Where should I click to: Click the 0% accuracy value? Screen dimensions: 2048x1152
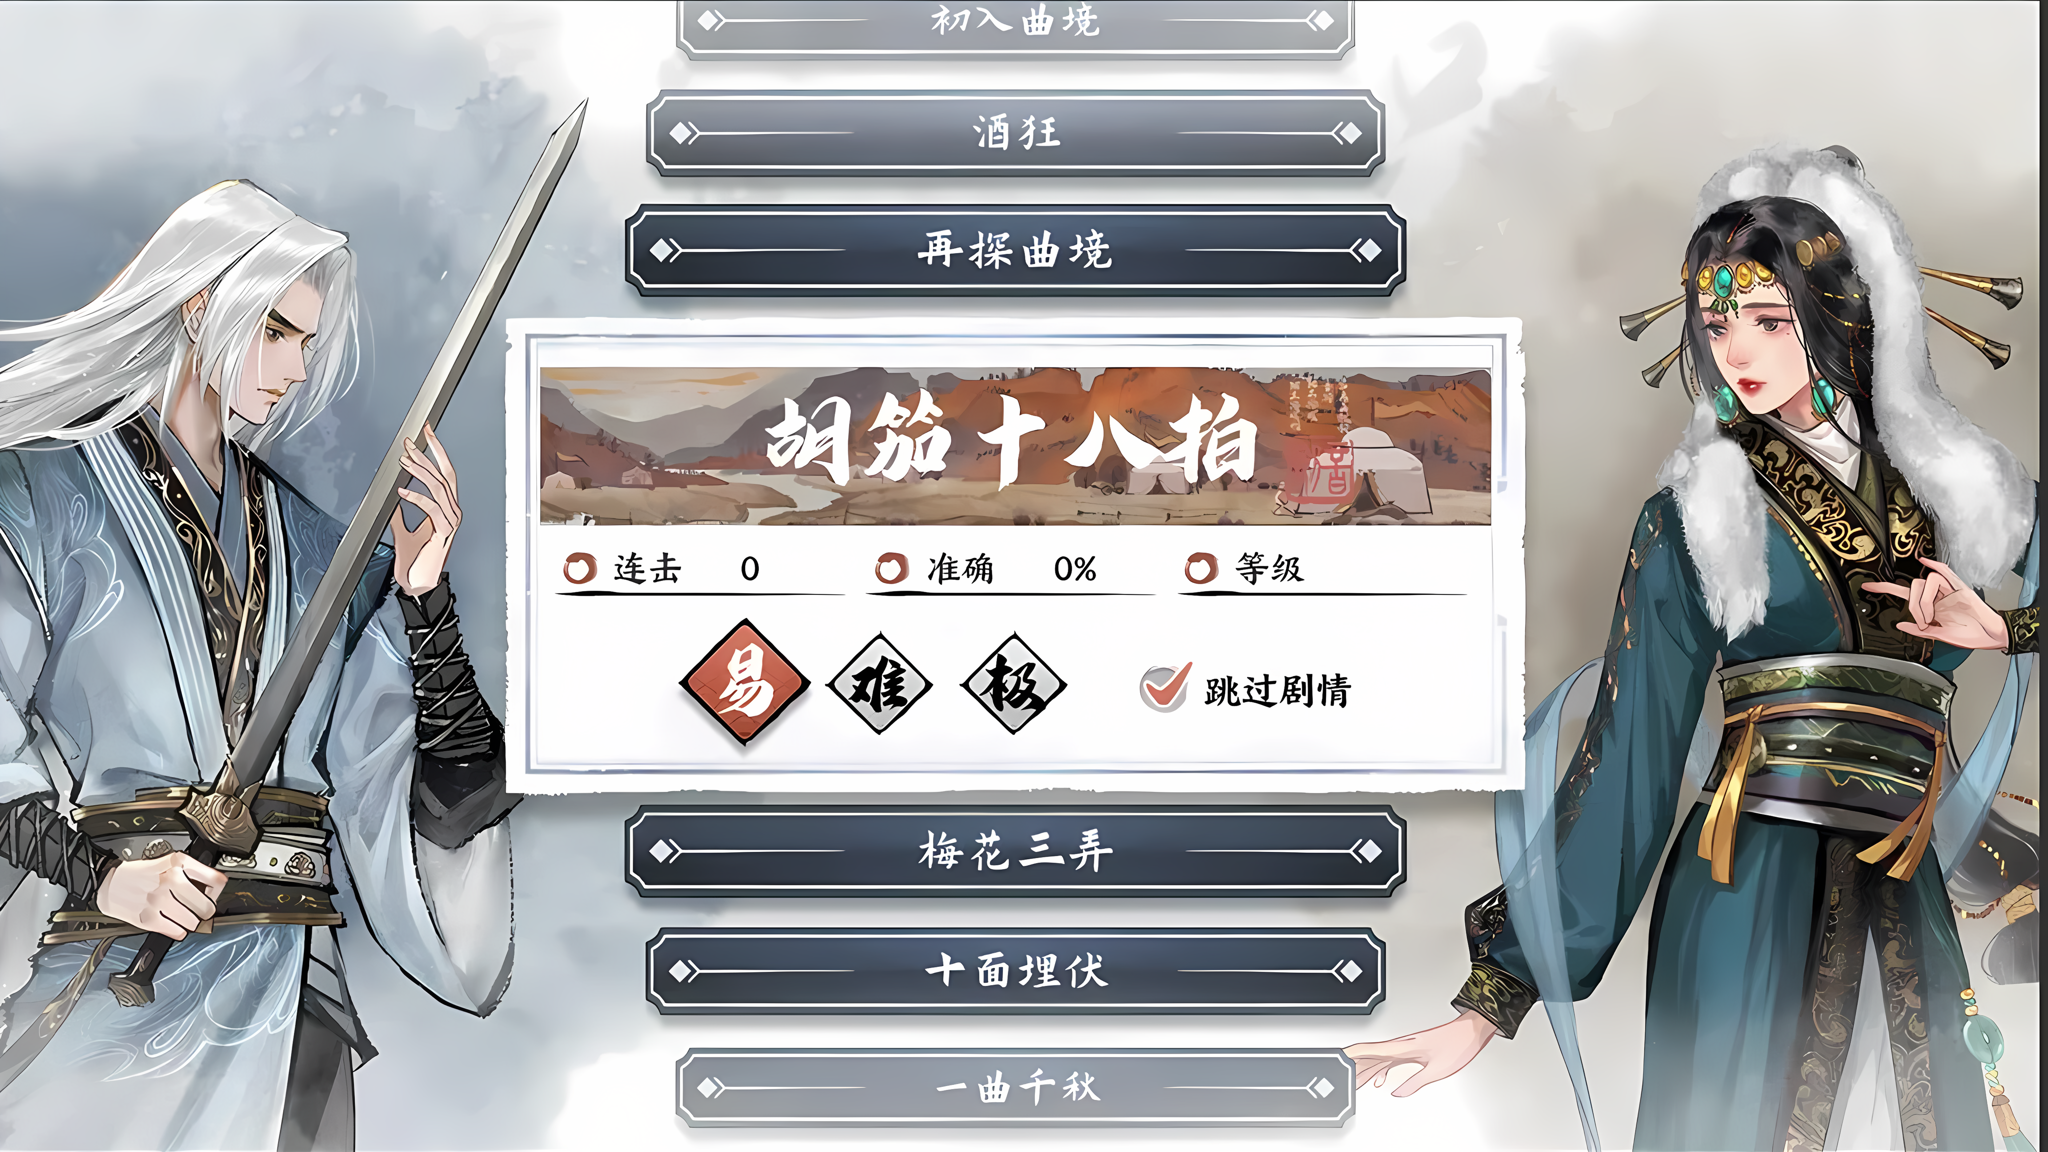pyautogui.click(x=1075, y=569)
